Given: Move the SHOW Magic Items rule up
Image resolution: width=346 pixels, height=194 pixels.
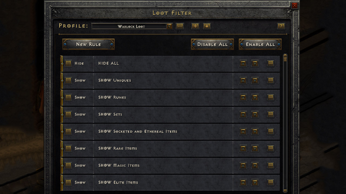Looking at the screenshot, I should pos(243,165).
